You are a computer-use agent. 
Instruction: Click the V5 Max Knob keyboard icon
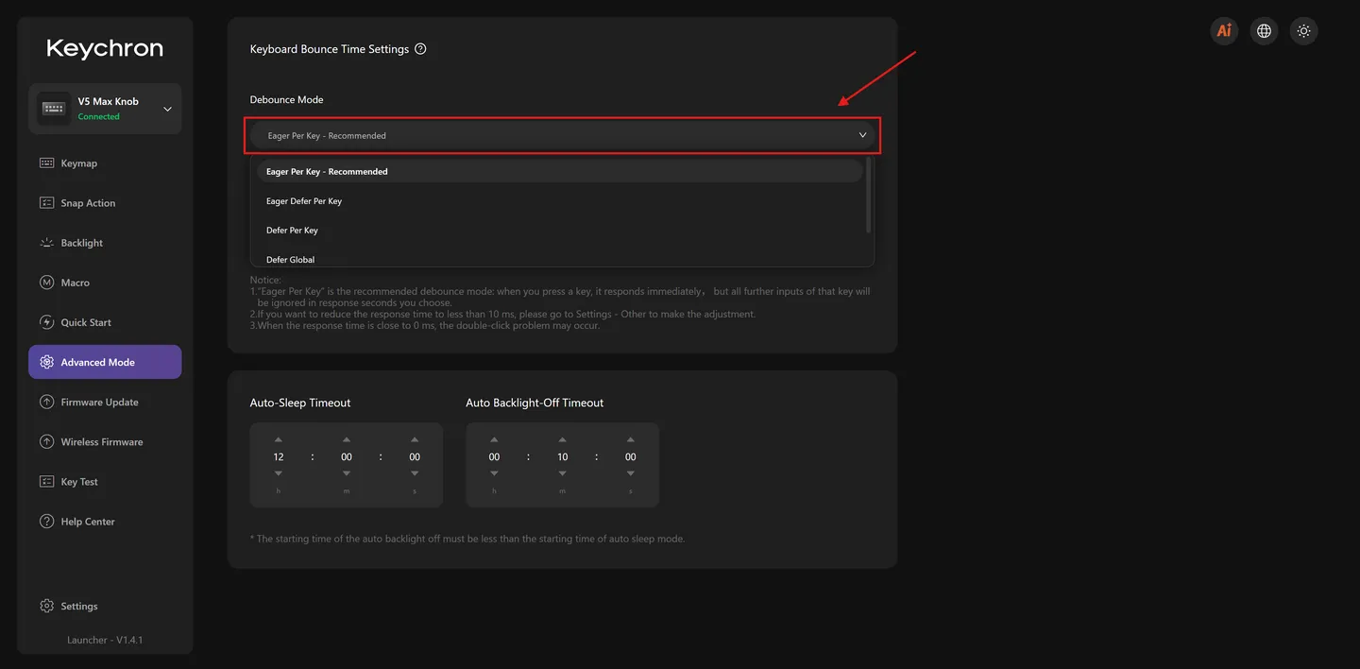point(54,109)
